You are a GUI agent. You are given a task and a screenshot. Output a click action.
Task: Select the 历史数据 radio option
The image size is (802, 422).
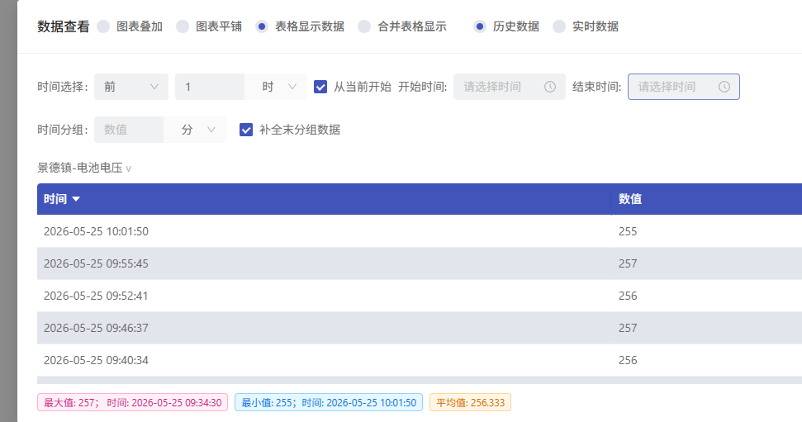tap(480, 26)
